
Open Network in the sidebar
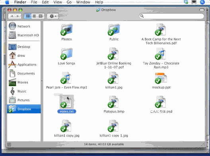click(x=24, y=26)
